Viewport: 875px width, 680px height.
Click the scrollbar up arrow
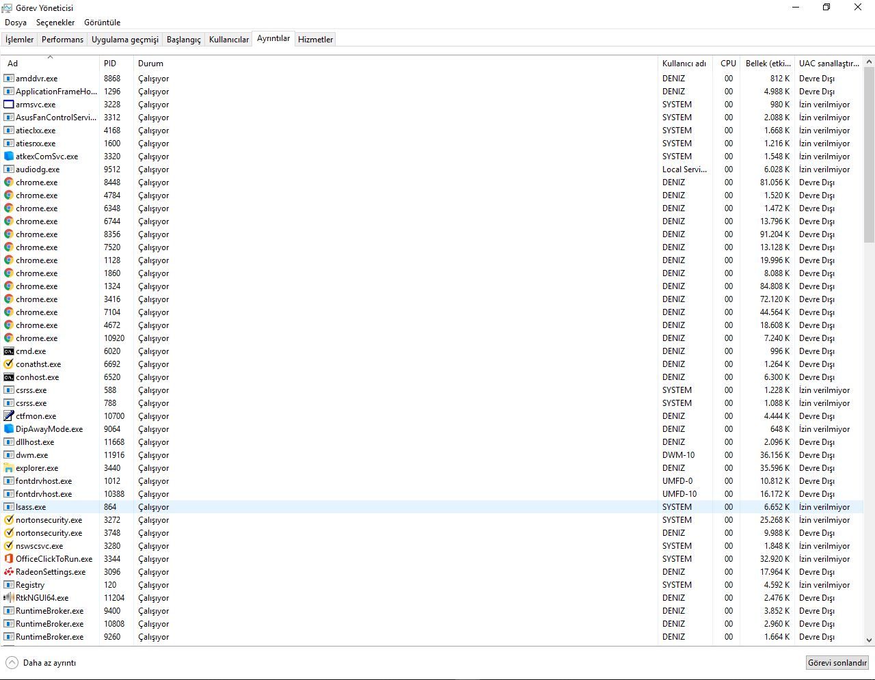(869, 62)
